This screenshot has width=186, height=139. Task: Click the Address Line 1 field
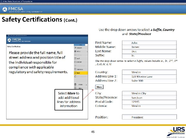click(149, 77)
